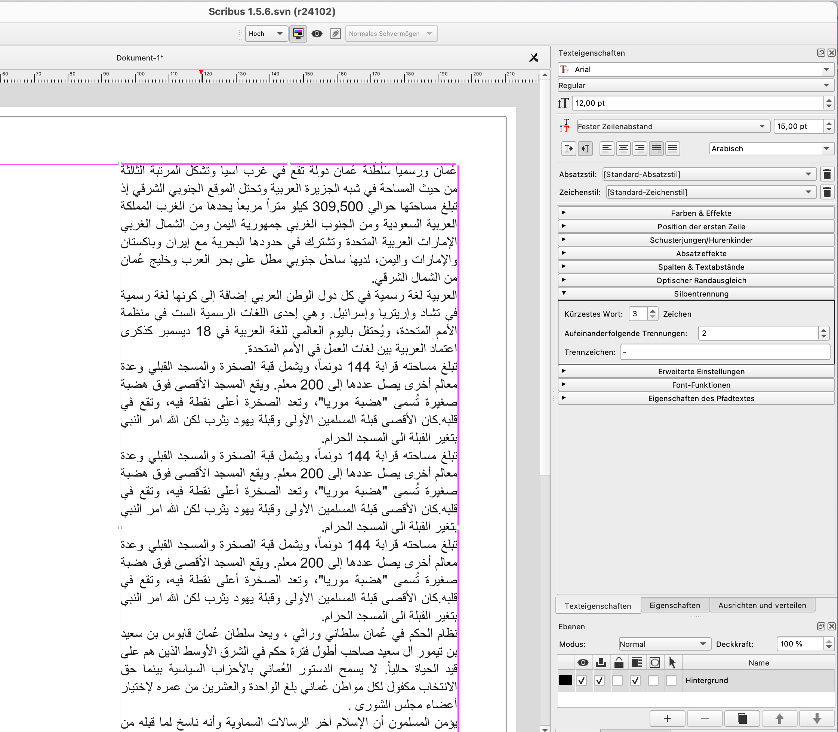The height and width of the screenshot is (732, 838).
Task: Toggle Hintergrund layer visibility checkbox
Action: point(582,680)
